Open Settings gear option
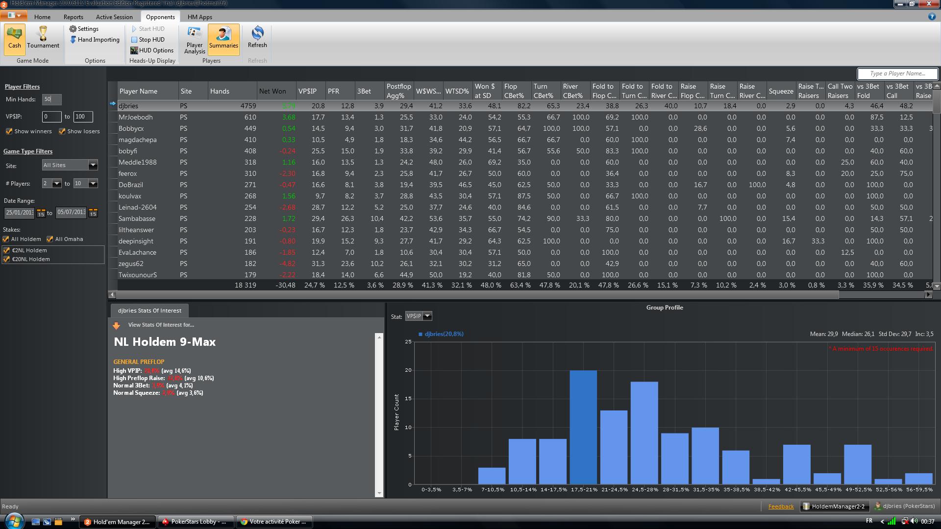Screen dimensions: 941x529 click(x=84, y=29)
